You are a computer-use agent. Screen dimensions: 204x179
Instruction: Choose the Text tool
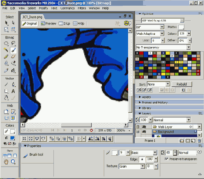(13, 91)
